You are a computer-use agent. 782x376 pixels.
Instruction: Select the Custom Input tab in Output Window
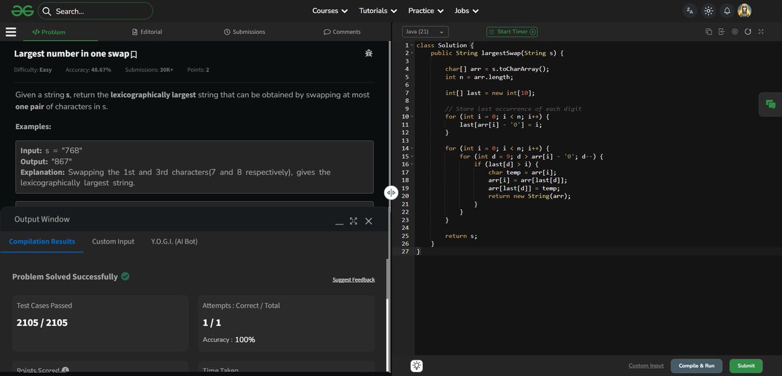pyautogui.click(x=113, y=241)
